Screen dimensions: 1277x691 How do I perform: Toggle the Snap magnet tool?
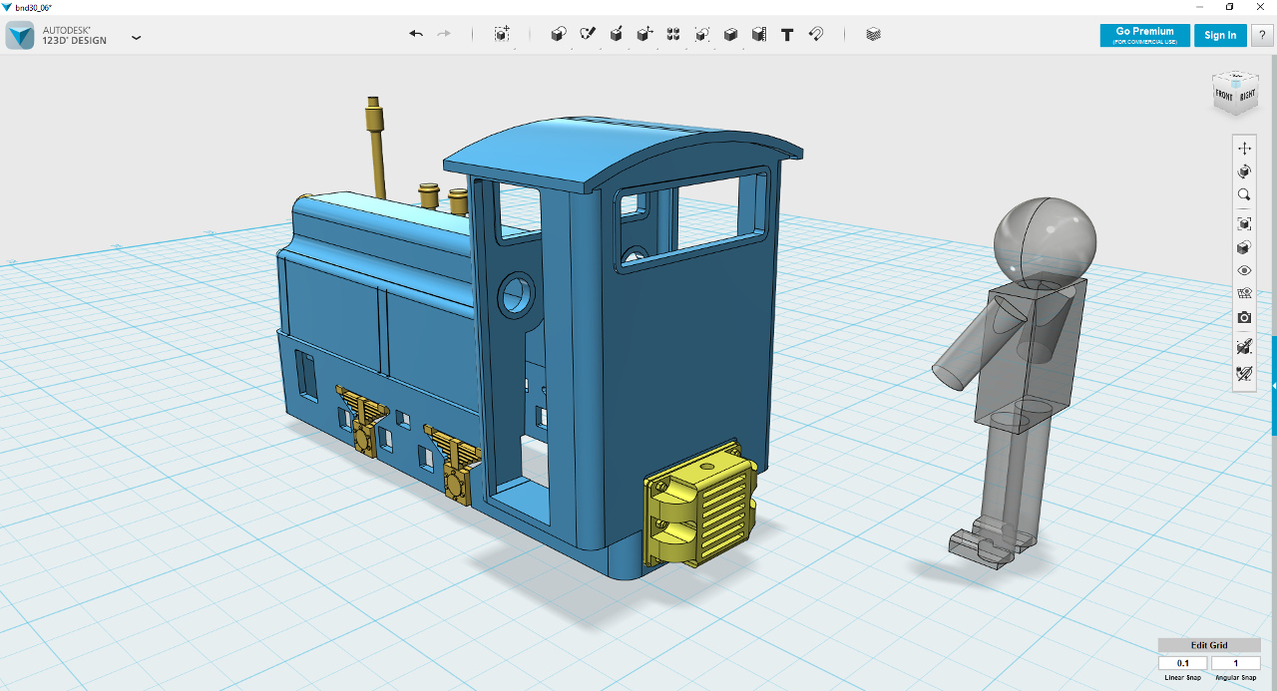[x=816, y=34]
